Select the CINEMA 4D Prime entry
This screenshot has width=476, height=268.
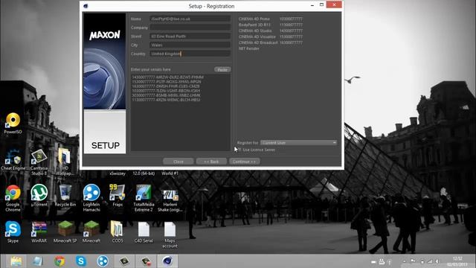[271, 19]
